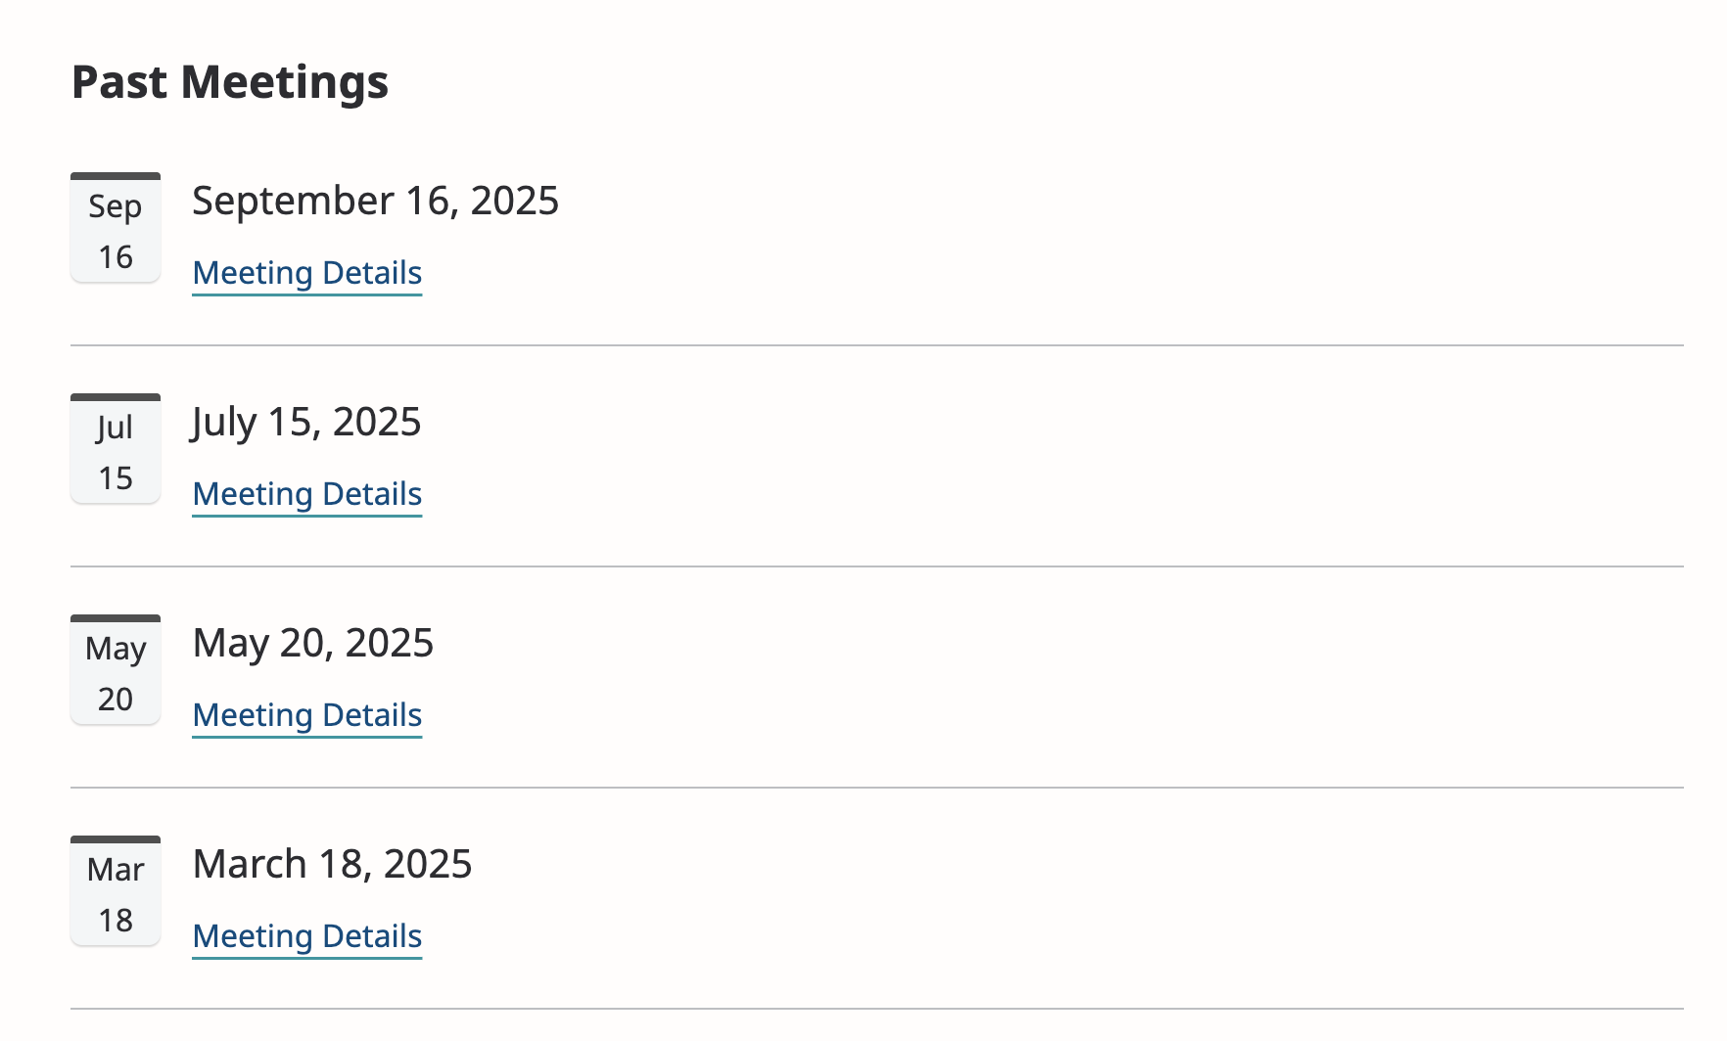1727x1041 pixels.
Task: Click the divider line below the July meeting
Action: (876, 566)
